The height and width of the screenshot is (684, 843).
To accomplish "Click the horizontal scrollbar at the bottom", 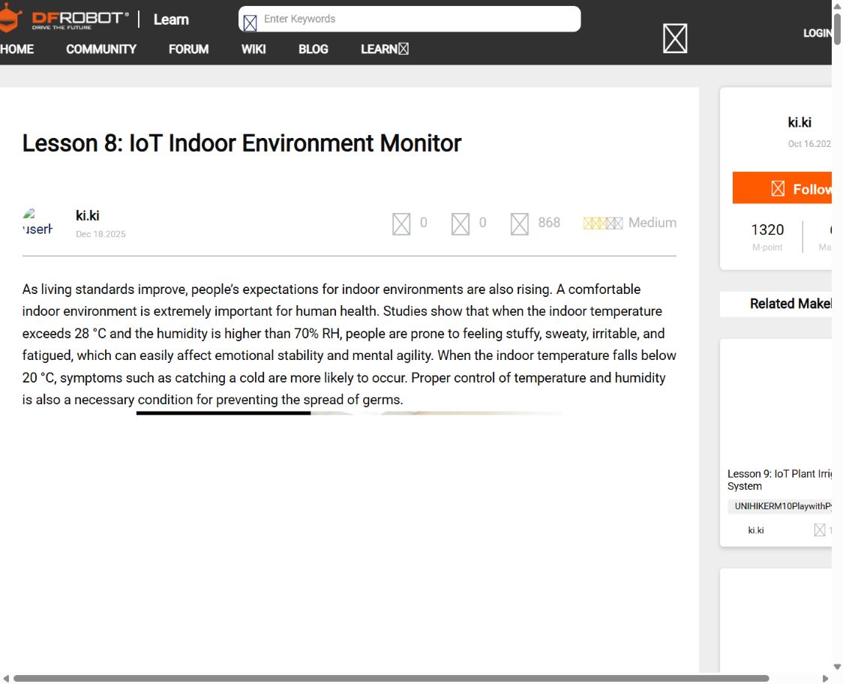I will point(391,679).
